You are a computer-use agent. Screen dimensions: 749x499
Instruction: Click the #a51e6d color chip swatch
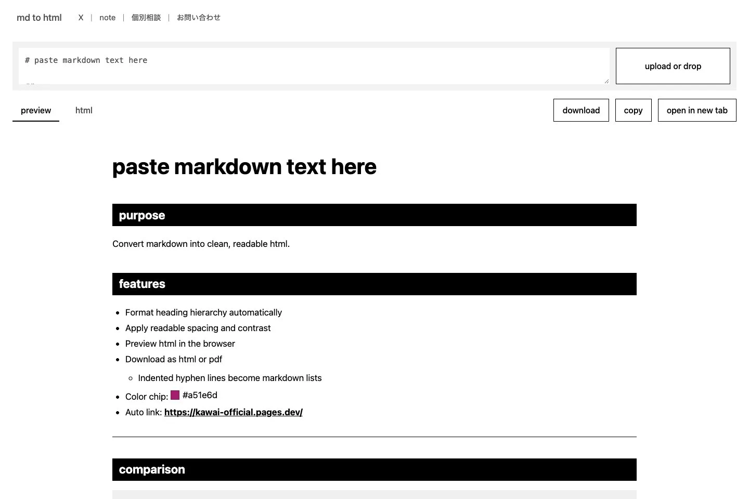(175, 395)
